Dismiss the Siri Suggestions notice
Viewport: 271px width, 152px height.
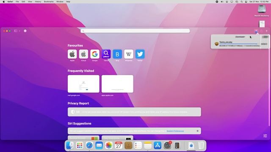(198, 131)
